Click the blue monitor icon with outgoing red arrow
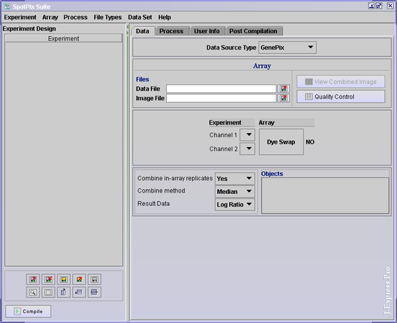 (33, 279)
